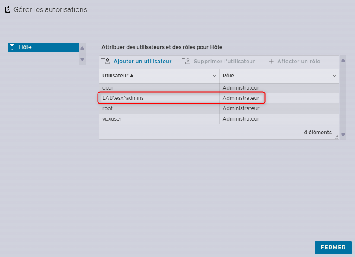Image resolution: width=355 pixels, height=257 pixels.
Task: Click the minus sign on Supprimer l'utilisateur
Action: pyautogui.click(x=184, y=59)
